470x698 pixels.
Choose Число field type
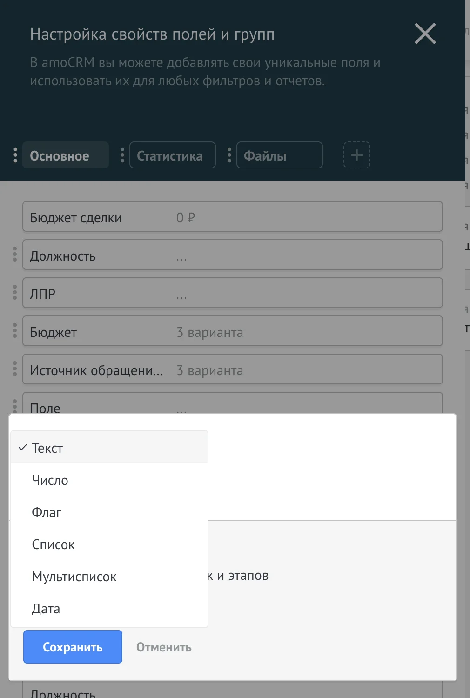click(x=109, y=480)
